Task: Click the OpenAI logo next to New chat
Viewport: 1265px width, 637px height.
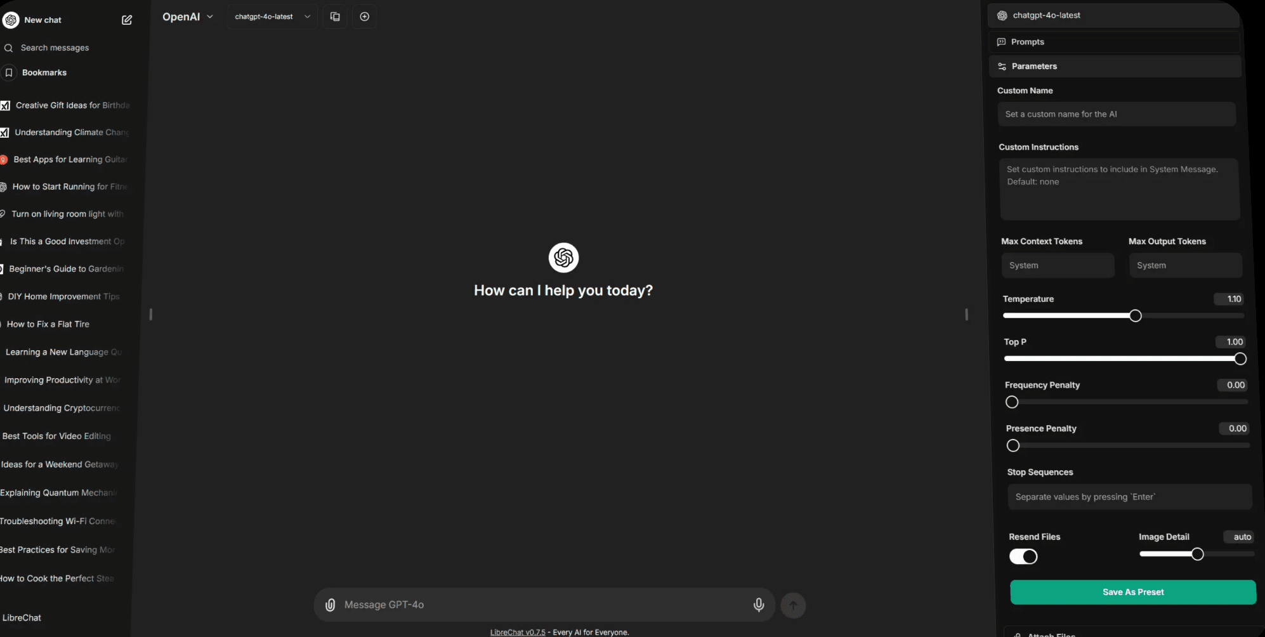Action: [11, 20]
